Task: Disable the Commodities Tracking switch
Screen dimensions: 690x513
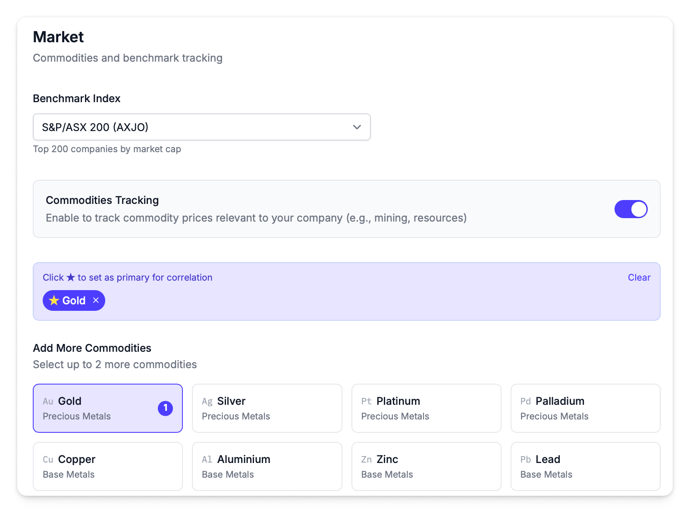Action: pyautogui.click(x=630, y=209)
